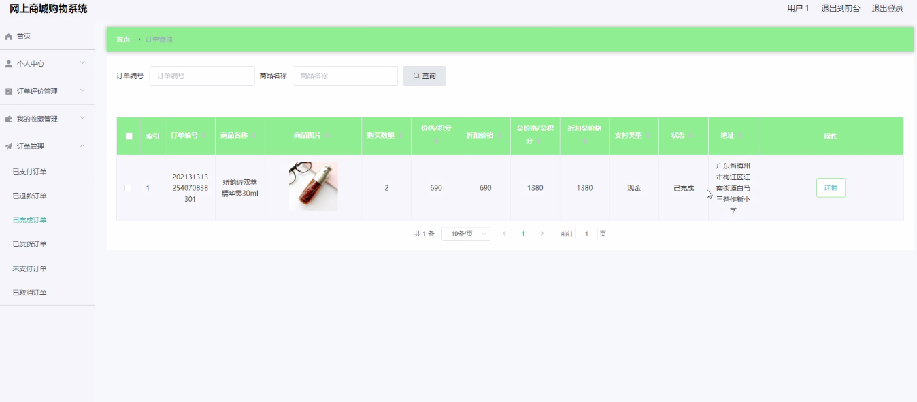
Task: Click 用户 1 in the top bar
Action: click(798, 8)
